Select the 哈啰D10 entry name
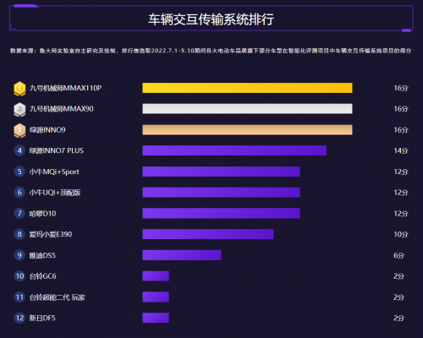This screenshot has width=423, height=338. pos(42,214)
